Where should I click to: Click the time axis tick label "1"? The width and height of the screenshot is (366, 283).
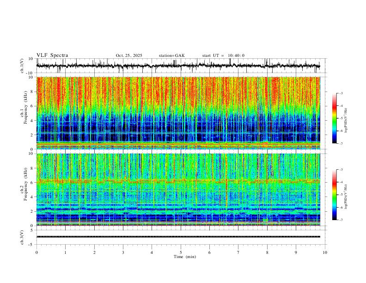65,252
